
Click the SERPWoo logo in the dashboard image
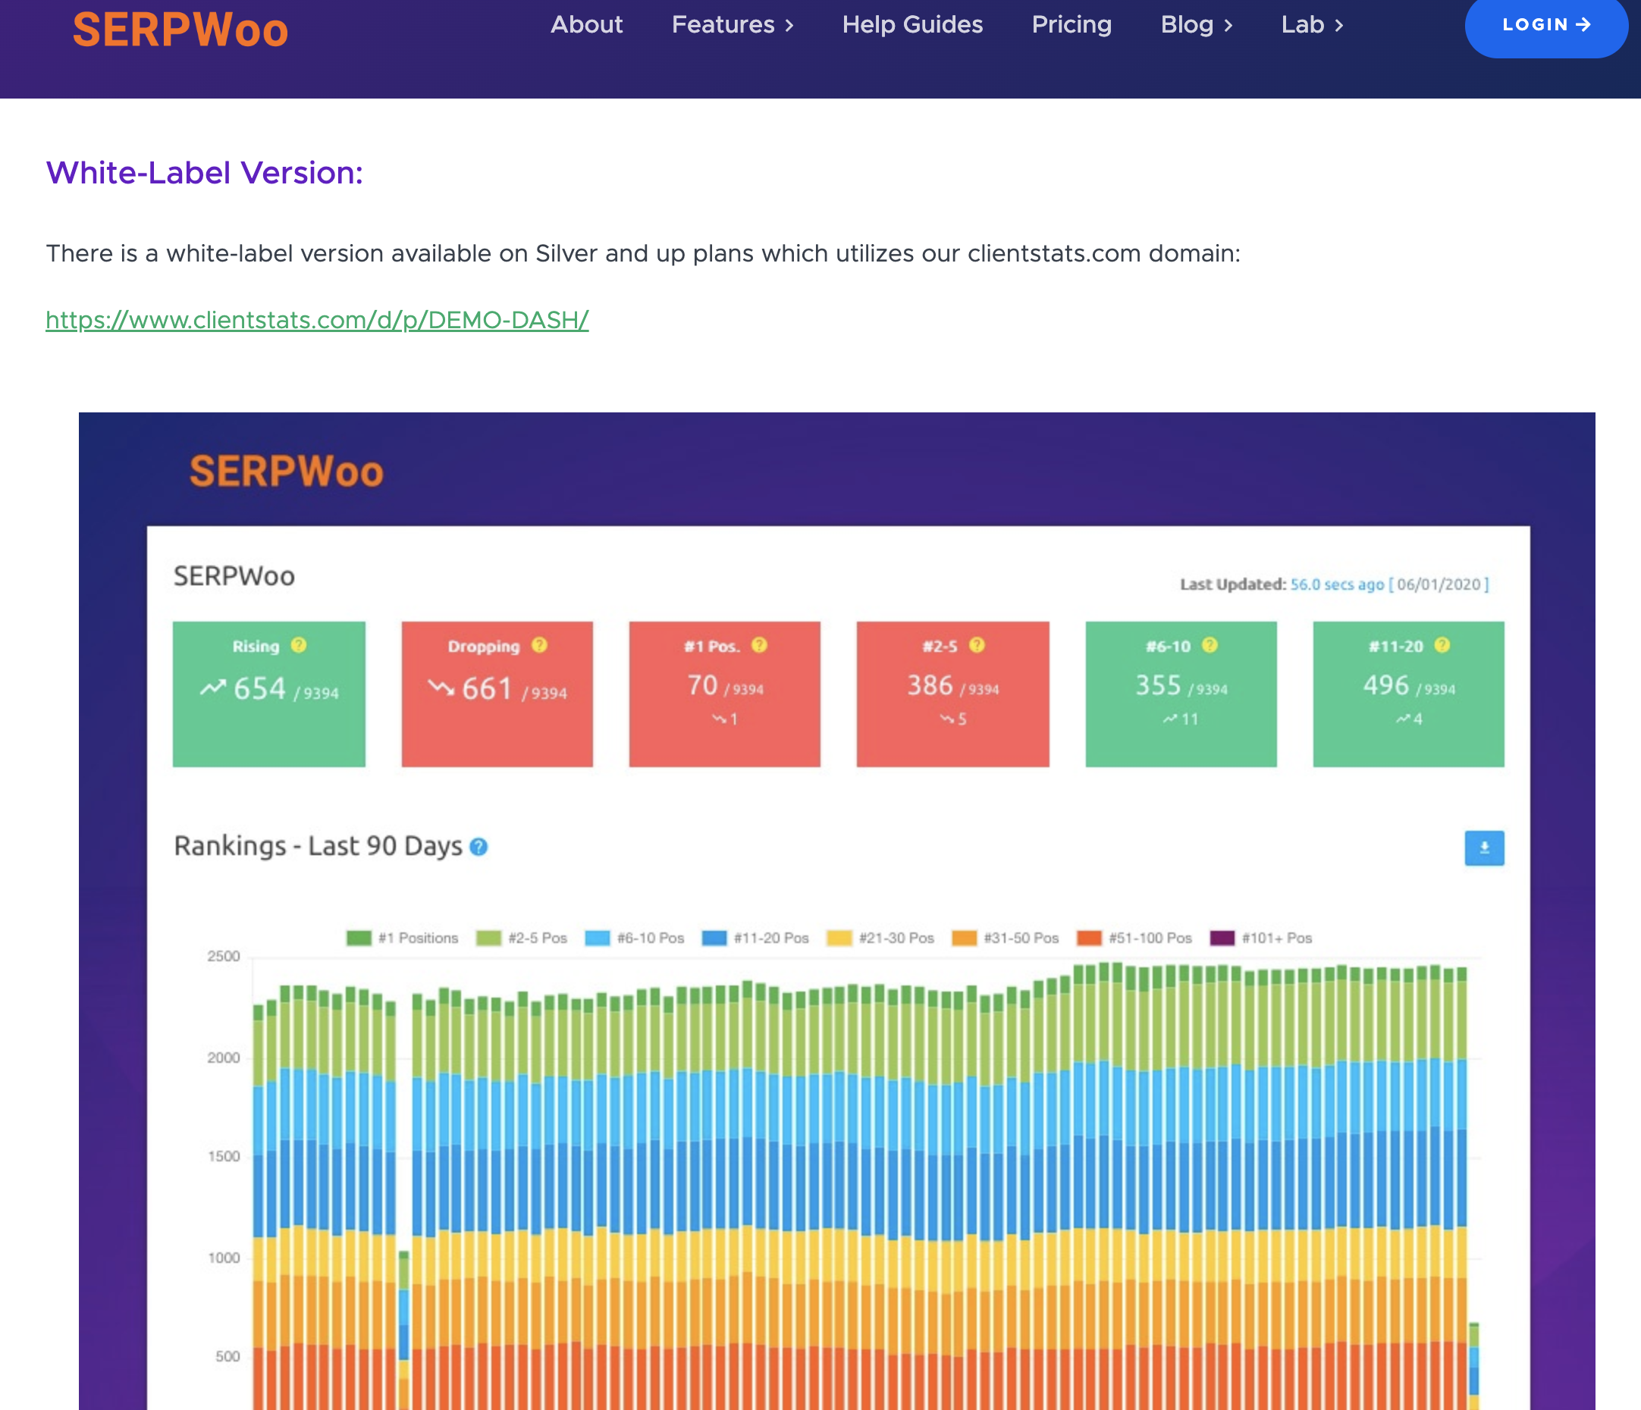(x=287, y=472)
